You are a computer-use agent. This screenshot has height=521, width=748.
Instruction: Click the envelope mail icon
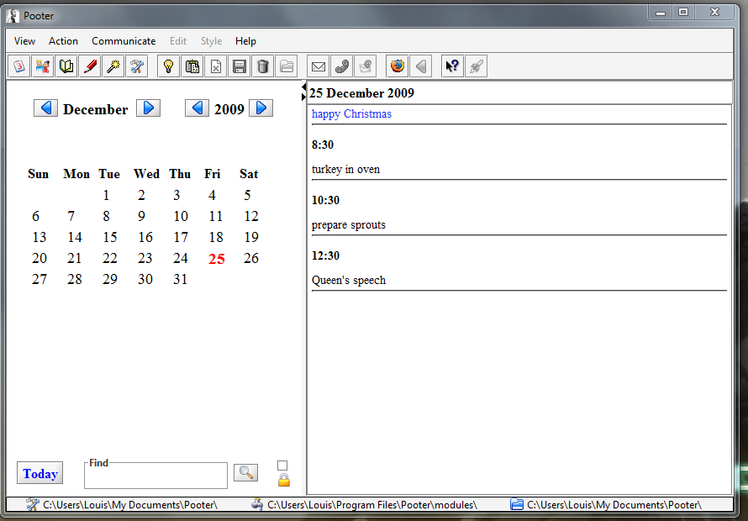319,66
